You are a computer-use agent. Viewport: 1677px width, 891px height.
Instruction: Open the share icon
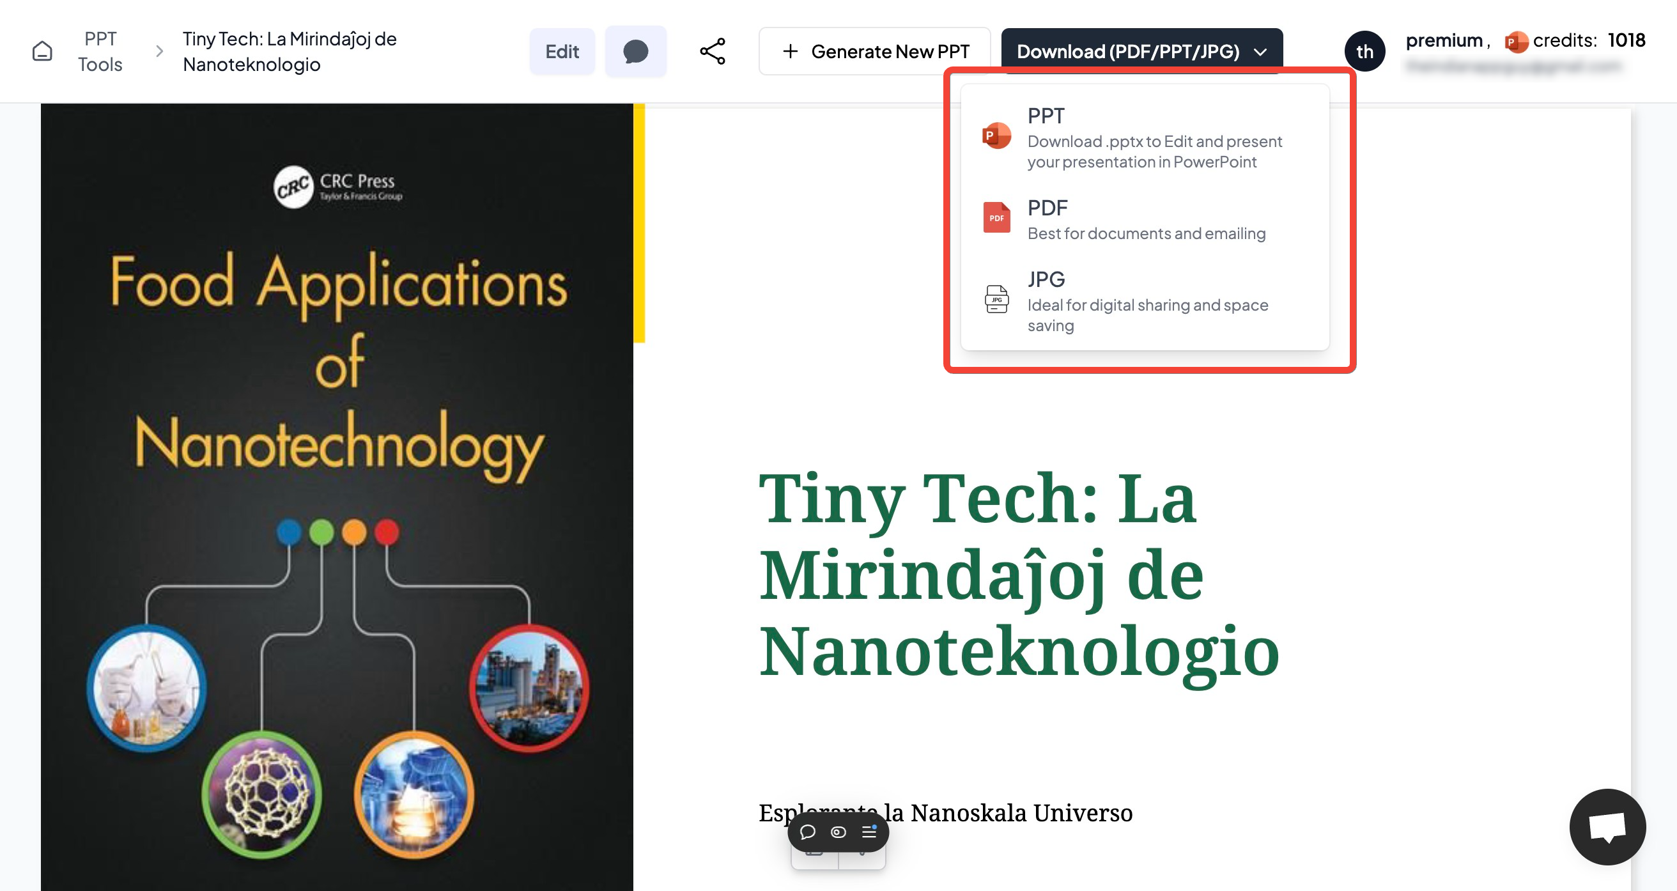click(x=712, y=50)
